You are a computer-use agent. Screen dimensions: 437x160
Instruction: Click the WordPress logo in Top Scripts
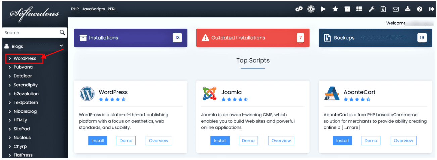87,94
